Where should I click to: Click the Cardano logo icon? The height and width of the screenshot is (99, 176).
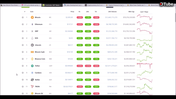point(32,73)
